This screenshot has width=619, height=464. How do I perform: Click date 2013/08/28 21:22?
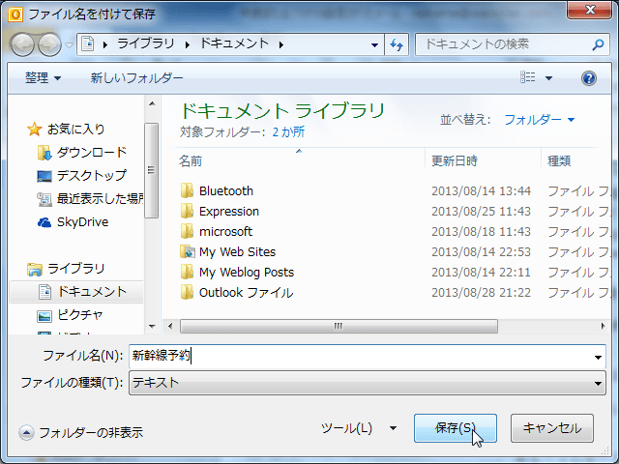click(x=481, y=292)
